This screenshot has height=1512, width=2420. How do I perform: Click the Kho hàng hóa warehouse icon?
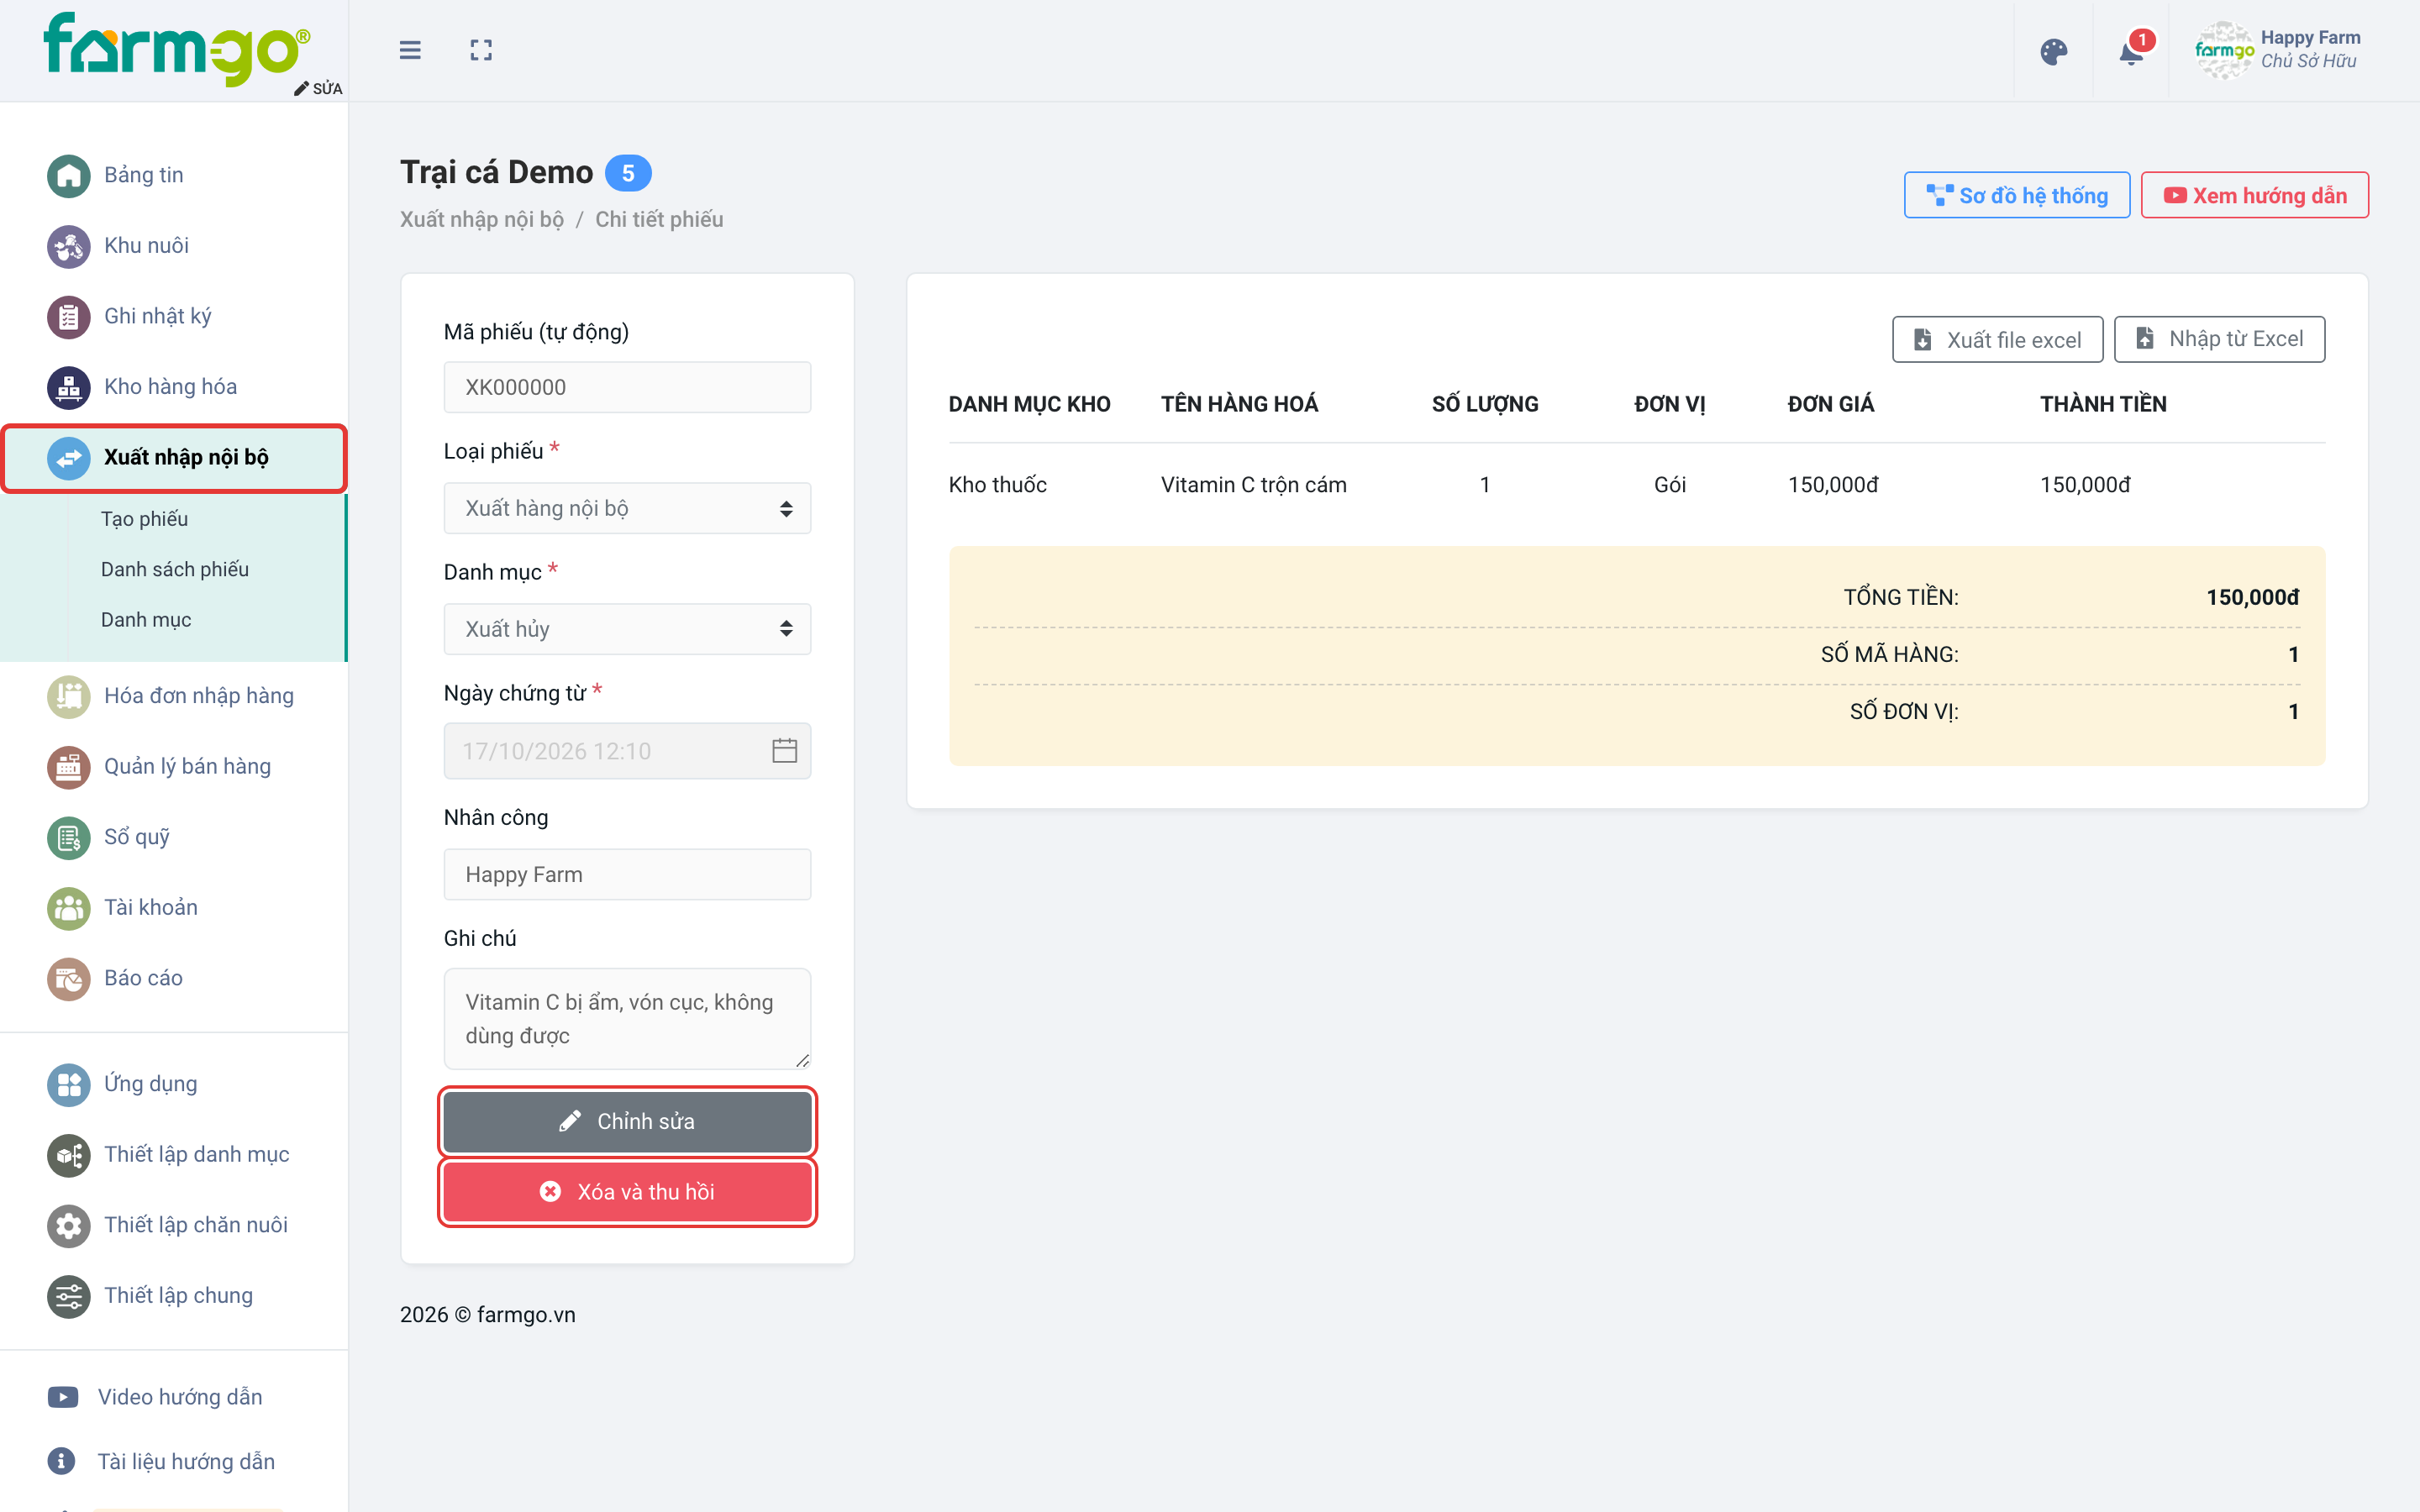tap(69, 387)
